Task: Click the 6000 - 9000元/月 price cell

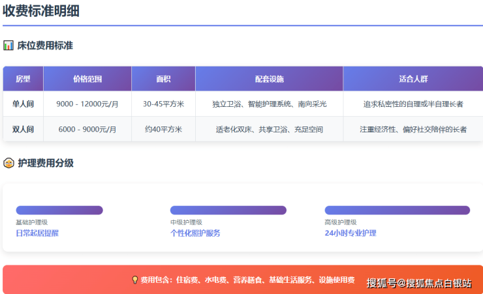Action: 87,129
